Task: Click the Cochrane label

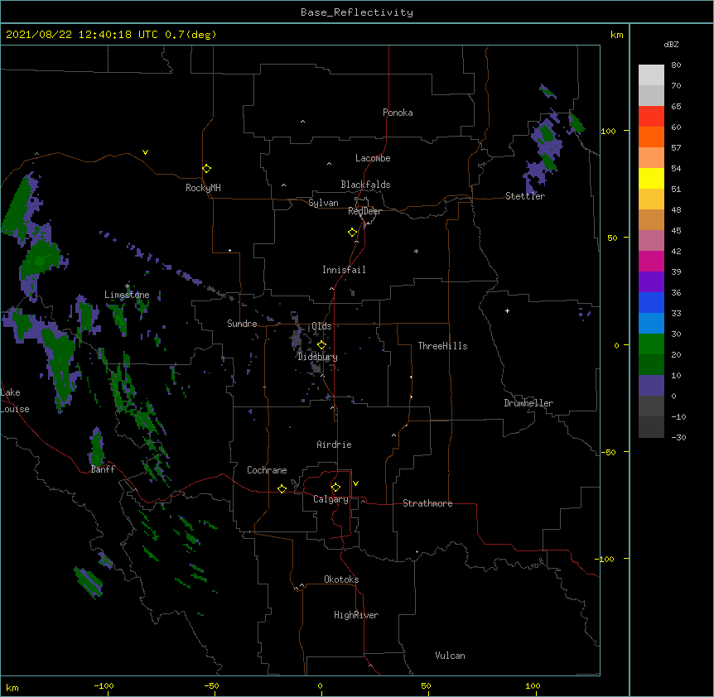Action: 267,470
